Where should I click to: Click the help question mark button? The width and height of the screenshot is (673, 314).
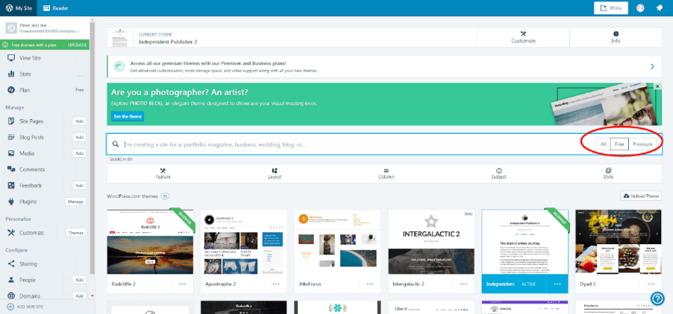click(x=657, y=298)
